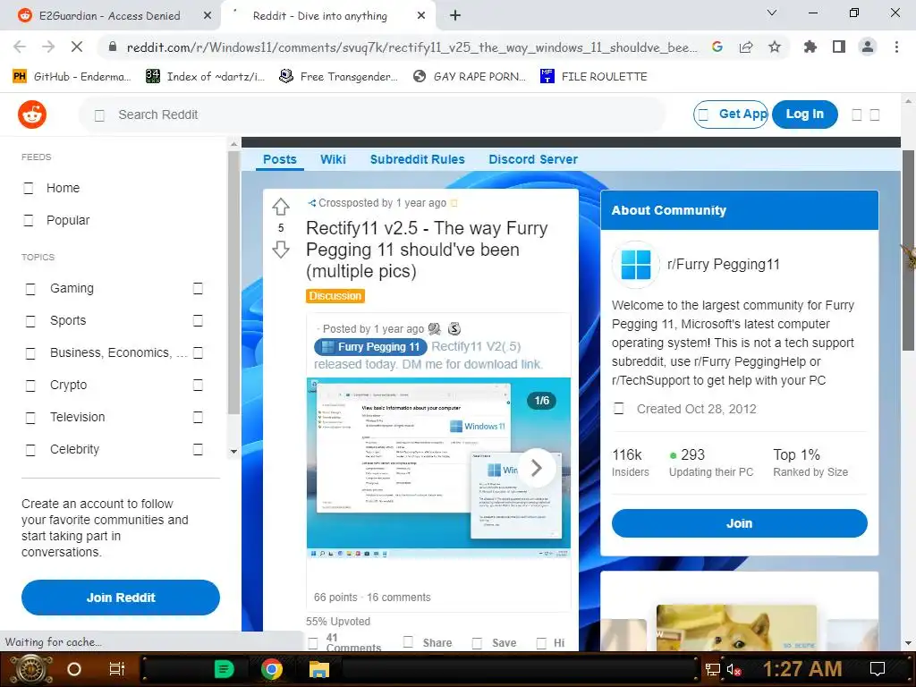Open the Wiki tab

(x=333, y=159)
